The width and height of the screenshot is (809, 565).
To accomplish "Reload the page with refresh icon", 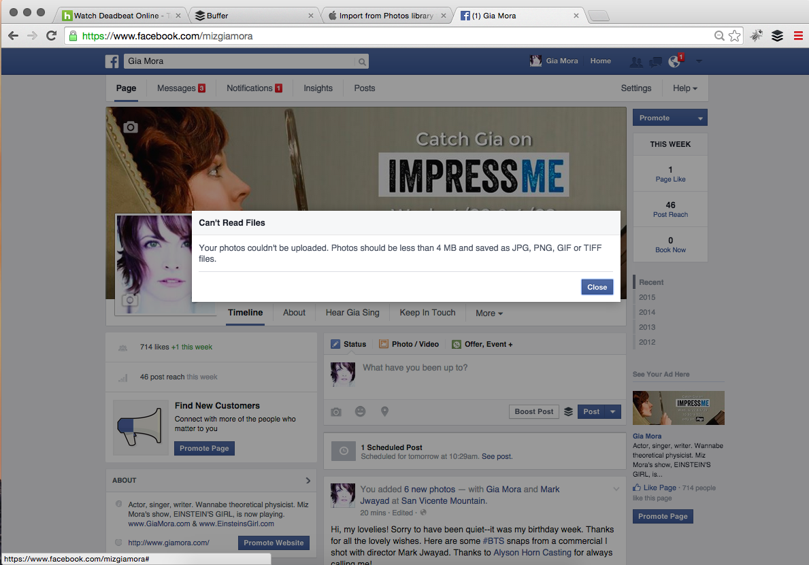I will (x=51, y=35).
